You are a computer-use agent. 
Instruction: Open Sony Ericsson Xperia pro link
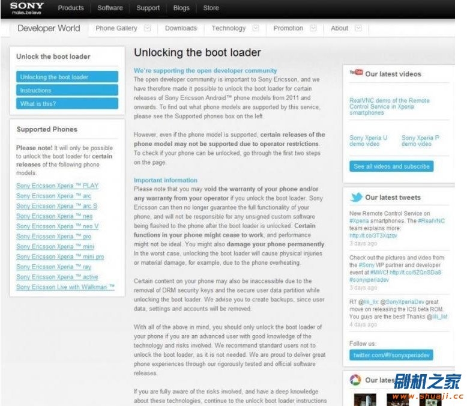[x=53, y=237]
